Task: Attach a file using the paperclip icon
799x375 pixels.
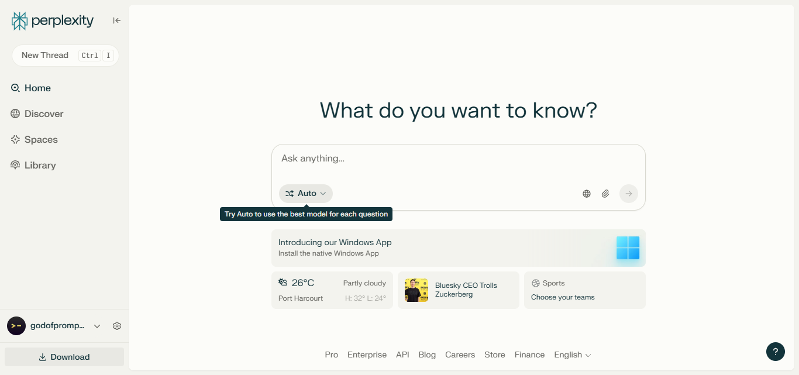Action: 605,193
